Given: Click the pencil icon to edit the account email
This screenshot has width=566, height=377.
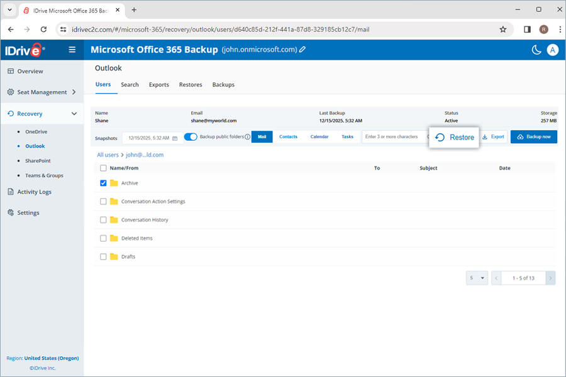Looking at the screenshot, I should coord(302,50).
